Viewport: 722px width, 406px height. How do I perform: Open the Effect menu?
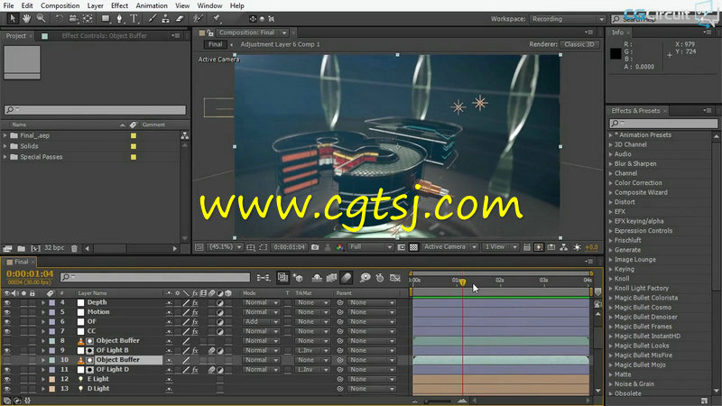120,6
